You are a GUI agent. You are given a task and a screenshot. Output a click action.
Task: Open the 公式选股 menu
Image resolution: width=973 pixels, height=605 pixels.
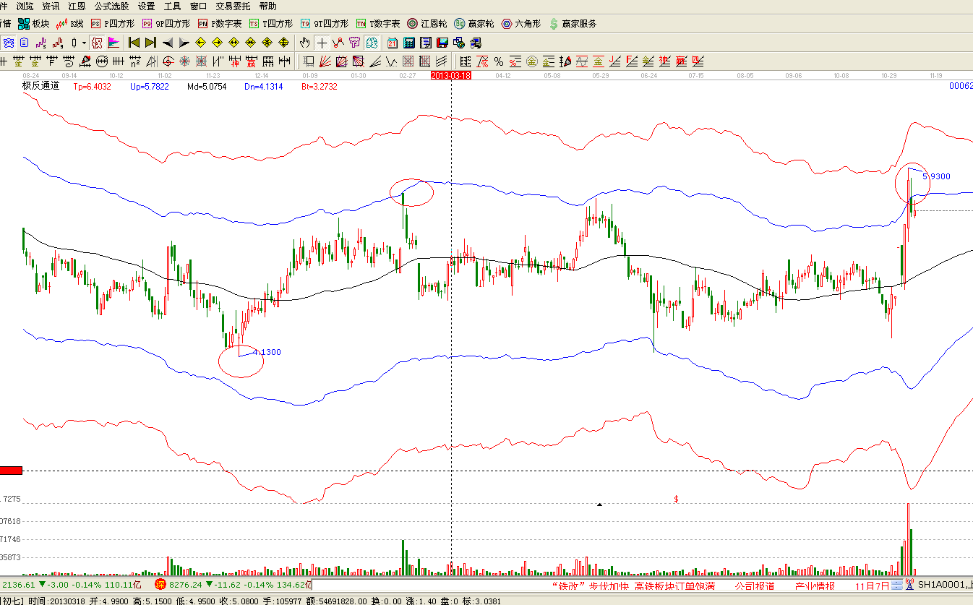[112, 6]
